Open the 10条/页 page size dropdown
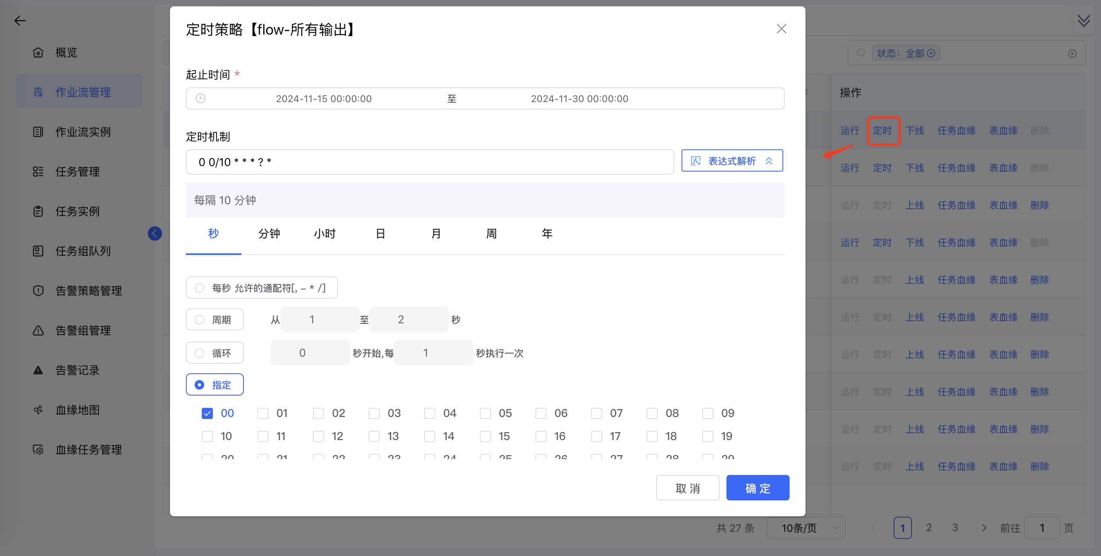The height and width of the screenshot is (556, 1101). (x=805, y=528)
